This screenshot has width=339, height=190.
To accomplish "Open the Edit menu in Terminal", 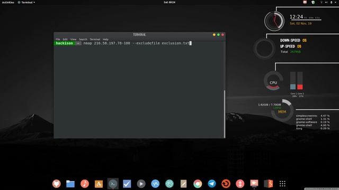I will 65,39.
